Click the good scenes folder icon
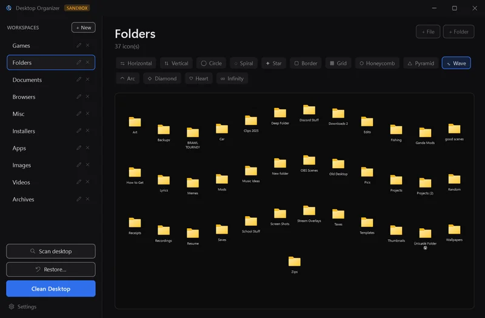 click(454, 129)
